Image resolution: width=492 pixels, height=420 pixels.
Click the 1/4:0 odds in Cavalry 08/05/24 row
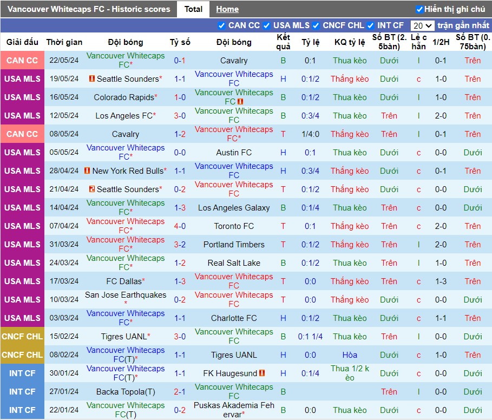(310, 134)
